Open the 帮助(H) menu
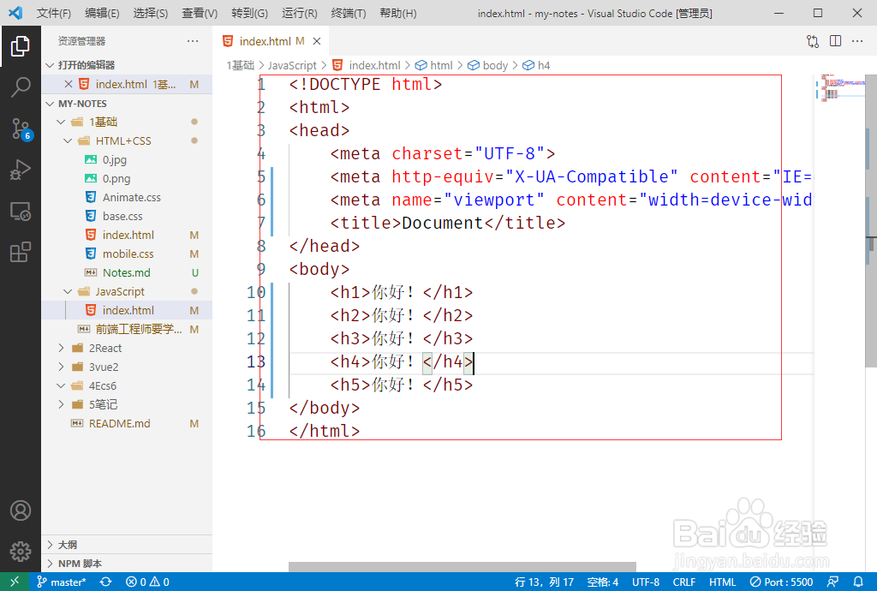Screen dimensions: 877x591 click(397, 13)
